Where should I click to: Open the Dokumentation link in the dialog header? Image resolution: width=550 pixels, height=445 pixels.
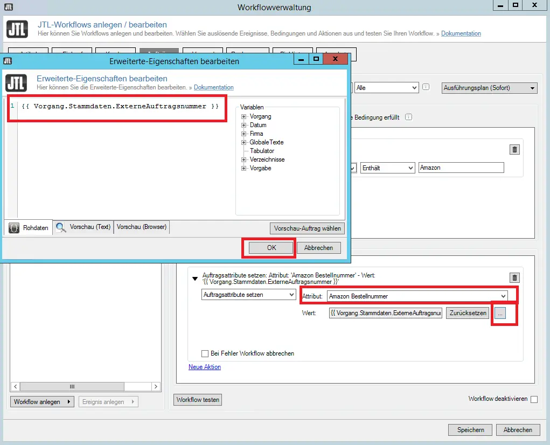pyautogui.click(x=214, y=87)
